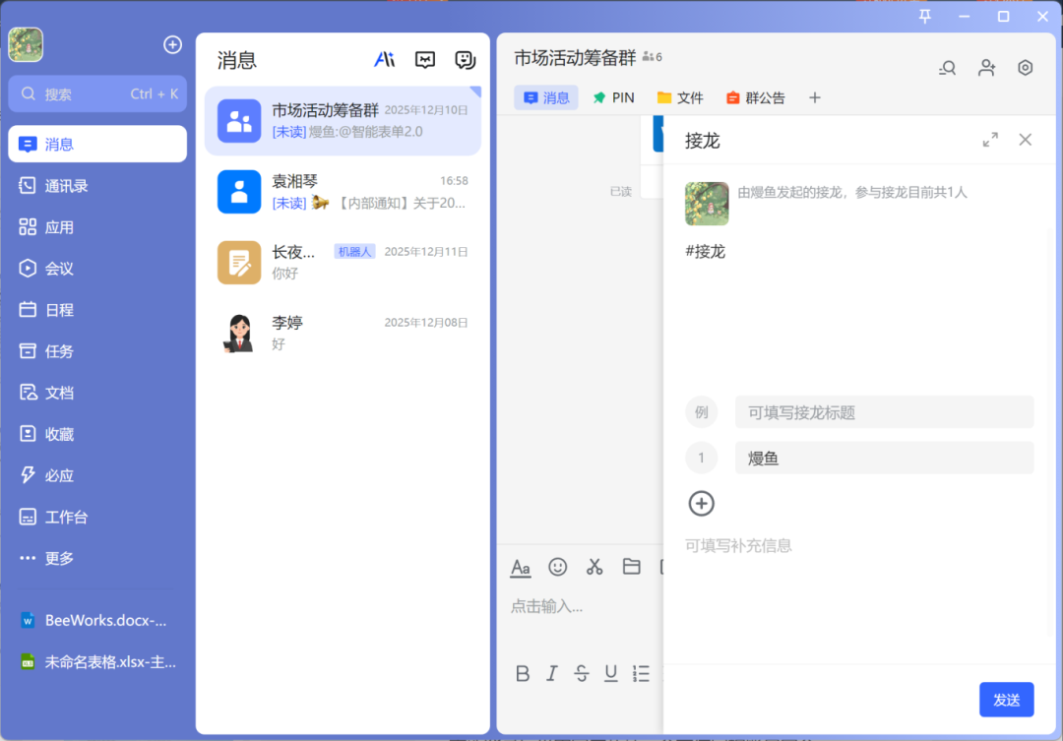Click the 可填写补充信息 field
1063x741 pixels.
click(x=738, y=546)
